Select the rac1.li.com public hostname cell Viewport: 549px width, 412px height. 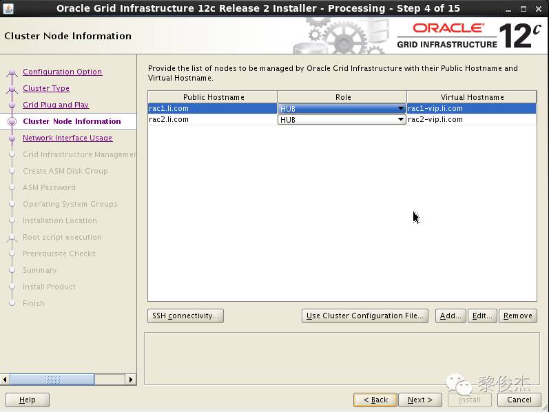[213, 108]
